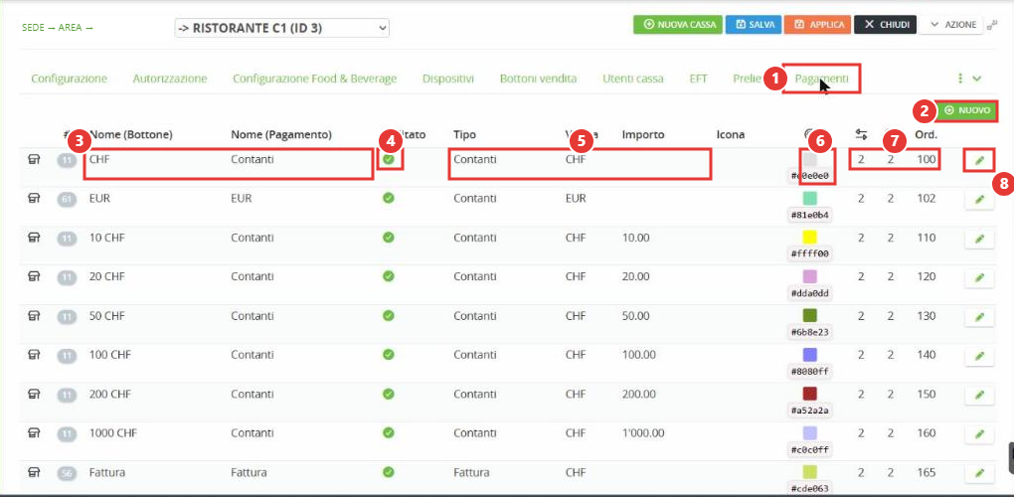Edit the 10 CHF payment row

pyautogui.click(x=979, y=240)
